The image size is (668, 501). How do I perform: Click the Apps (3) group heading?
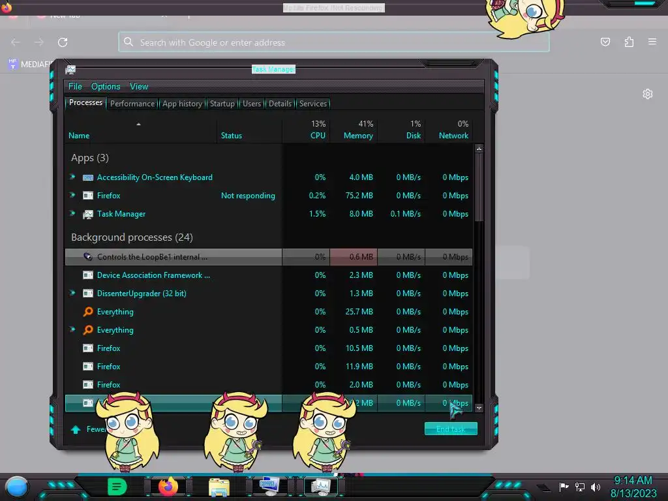pyautogui.click(x=90, y=158)
